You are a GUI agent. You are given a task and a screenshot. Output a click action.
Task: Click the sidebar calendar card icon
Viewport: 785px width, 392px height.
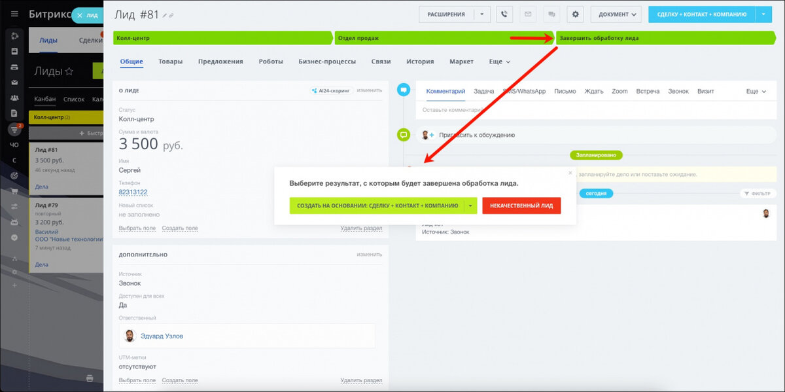click(x=14, y=51)
